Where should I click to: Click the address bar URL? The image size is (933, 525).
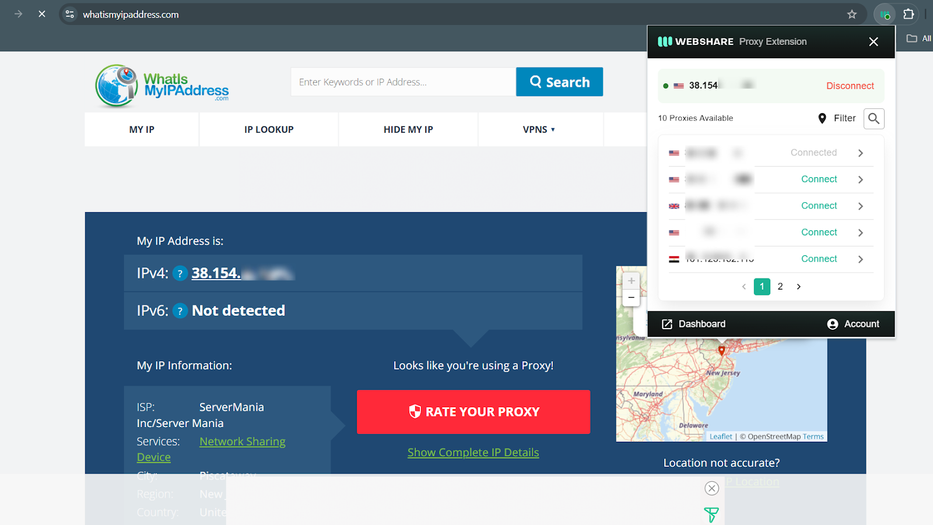131,15
